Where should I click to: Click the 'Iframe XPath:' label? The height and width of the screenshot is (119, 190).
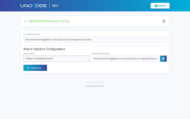point(29,54)
